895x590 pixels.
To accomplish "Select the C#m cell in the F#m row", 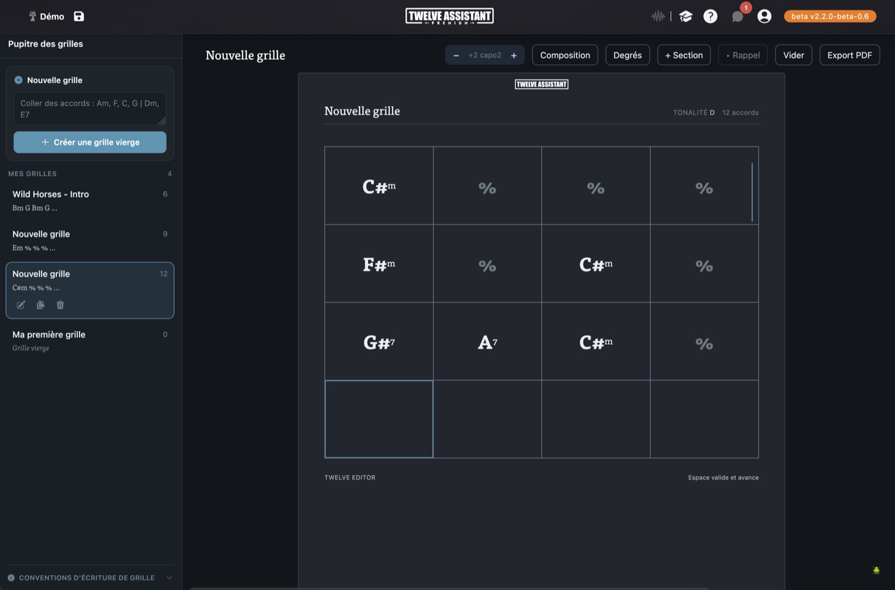I will click(596, 263).
